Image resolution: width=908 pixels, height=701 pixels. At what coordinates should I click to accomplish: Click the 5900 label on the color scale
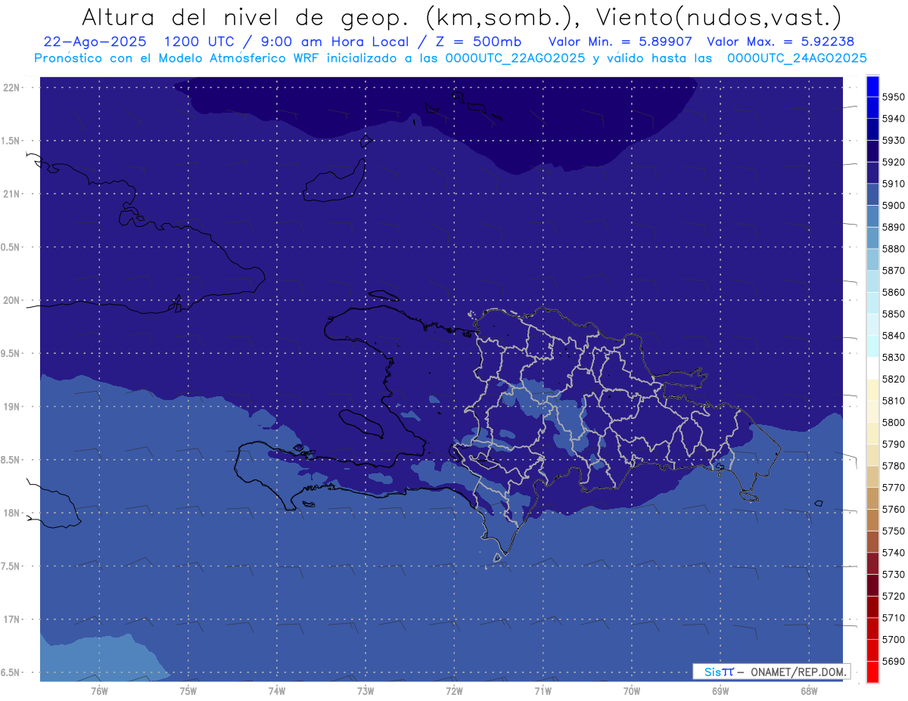893,206
